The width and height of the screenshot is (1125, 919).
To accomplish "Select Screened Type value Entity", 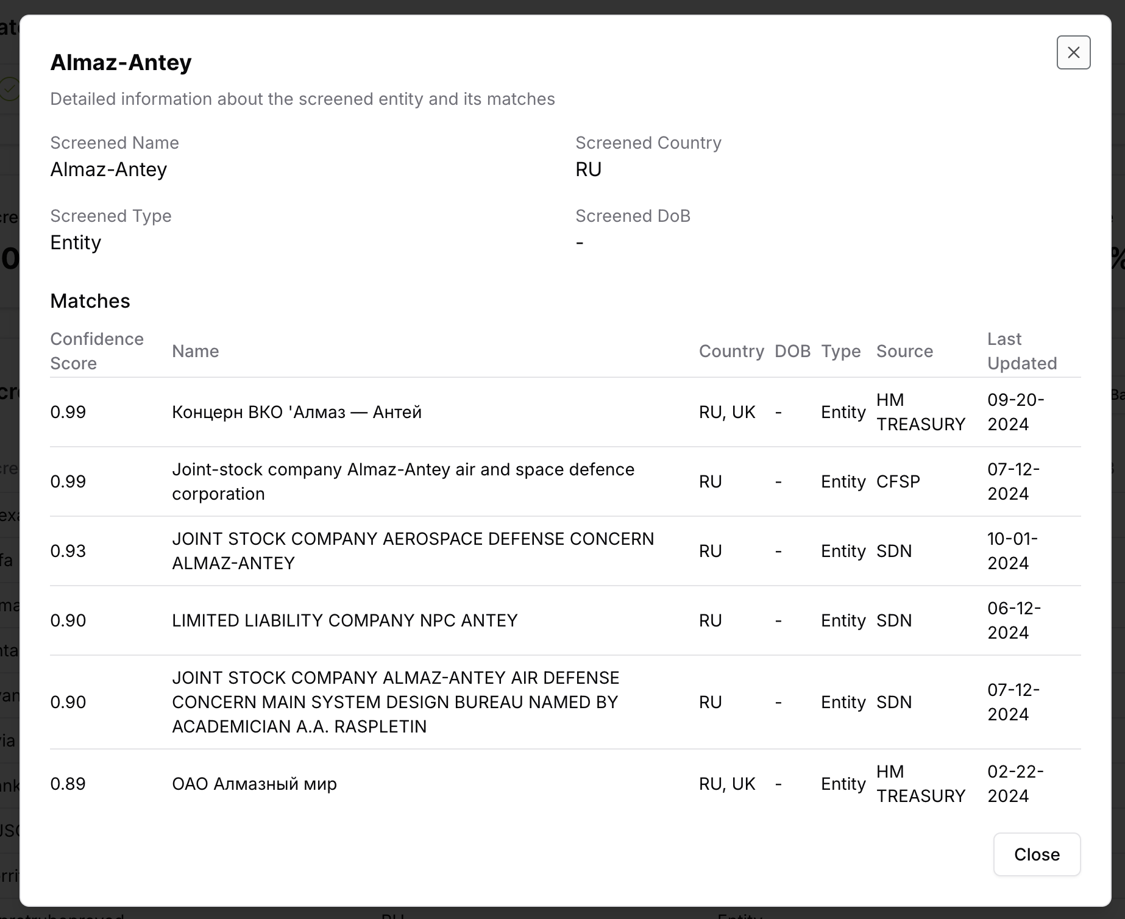I will click(x=76, y=243).
